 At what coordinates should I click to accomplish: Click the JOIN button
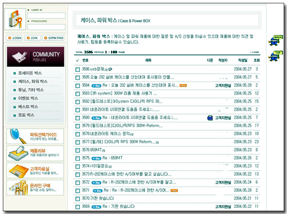pyautogui.click(x=33, y=38)
